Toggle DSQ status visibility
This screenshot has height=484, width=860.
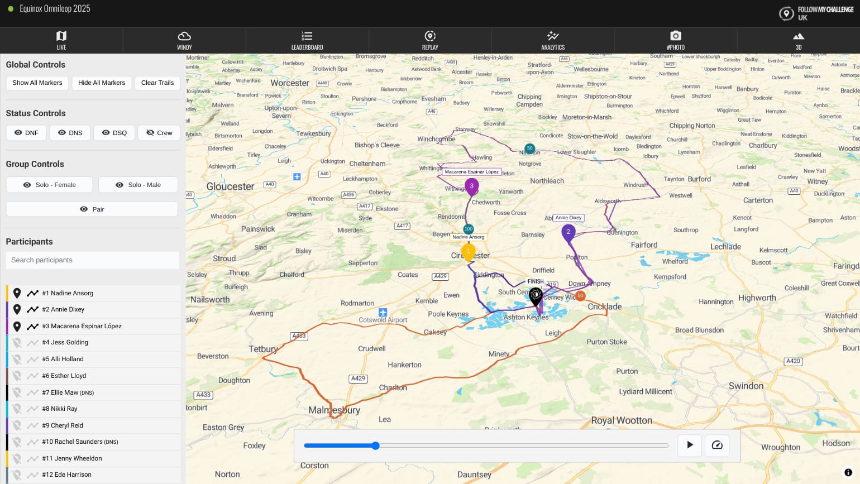point(114,133)
